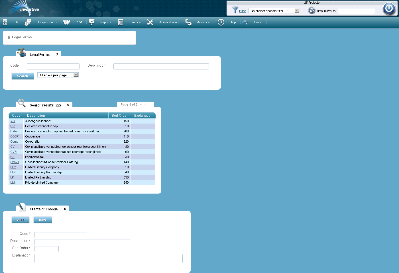Open the Reports menu
The width and height of the screenshot is (399, 273).
tap(106, 22)
